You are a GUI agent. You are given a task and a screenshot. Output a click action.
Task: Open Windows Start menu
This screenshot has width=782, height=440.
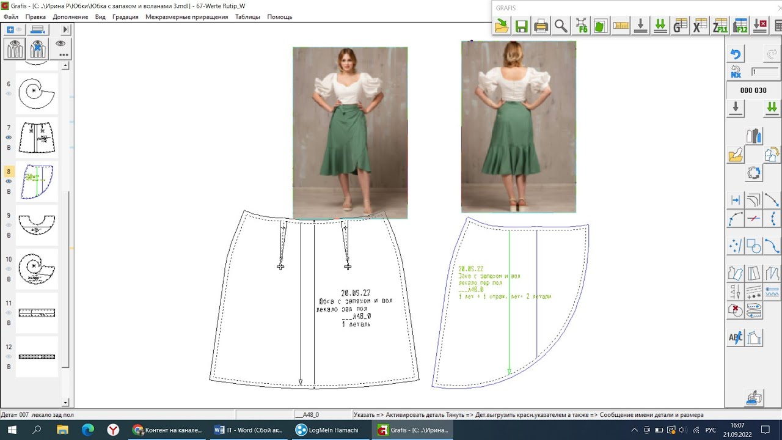(12, 430)
